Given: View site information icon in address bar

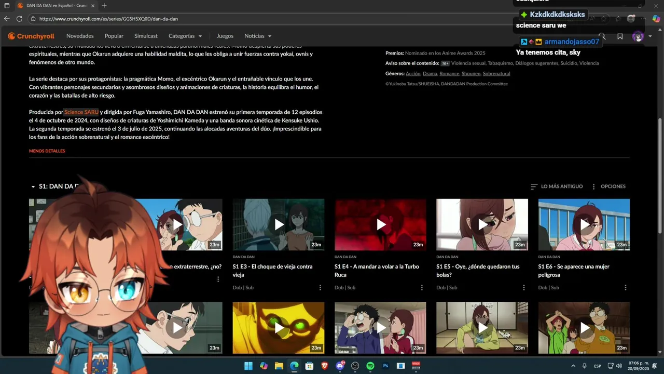Looking at the screenshot, I should pyautogui.click(x=33, y=19).
